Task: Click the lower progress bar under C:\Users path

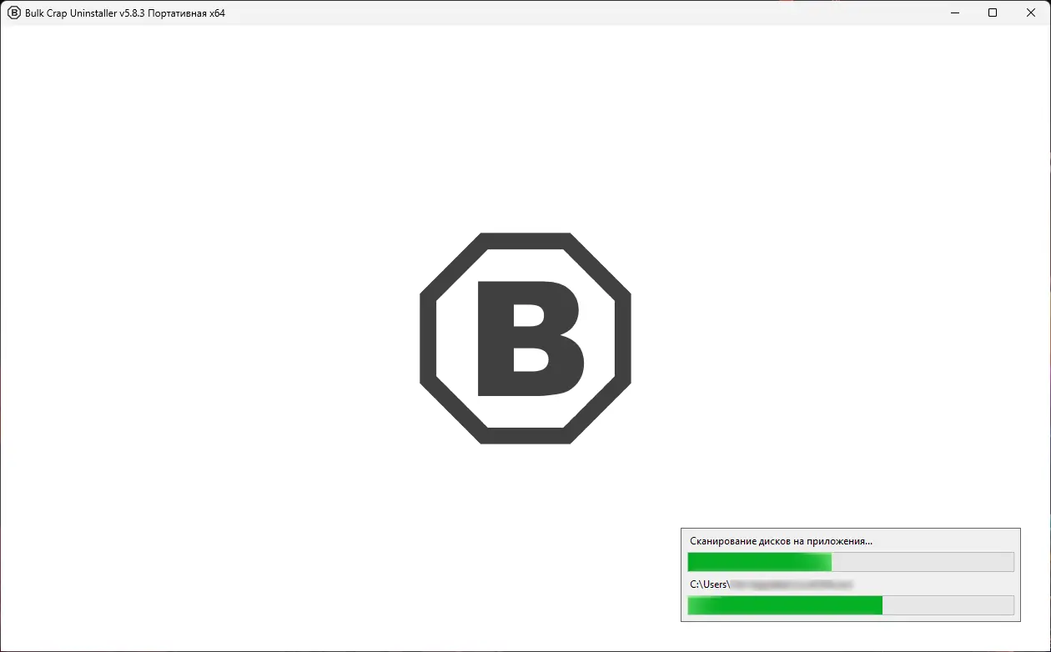Action: (851, 605)
